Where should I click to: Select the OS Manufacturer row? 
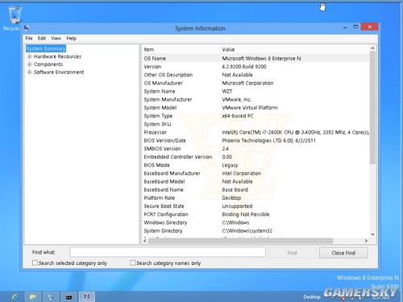[x=256, y=83]
